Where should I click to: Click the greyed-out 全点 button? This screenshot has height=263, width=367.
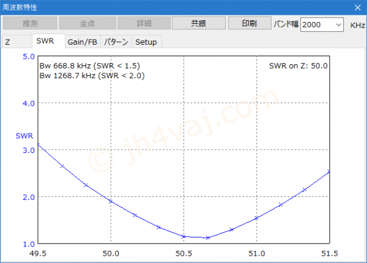tap(86, 23)
